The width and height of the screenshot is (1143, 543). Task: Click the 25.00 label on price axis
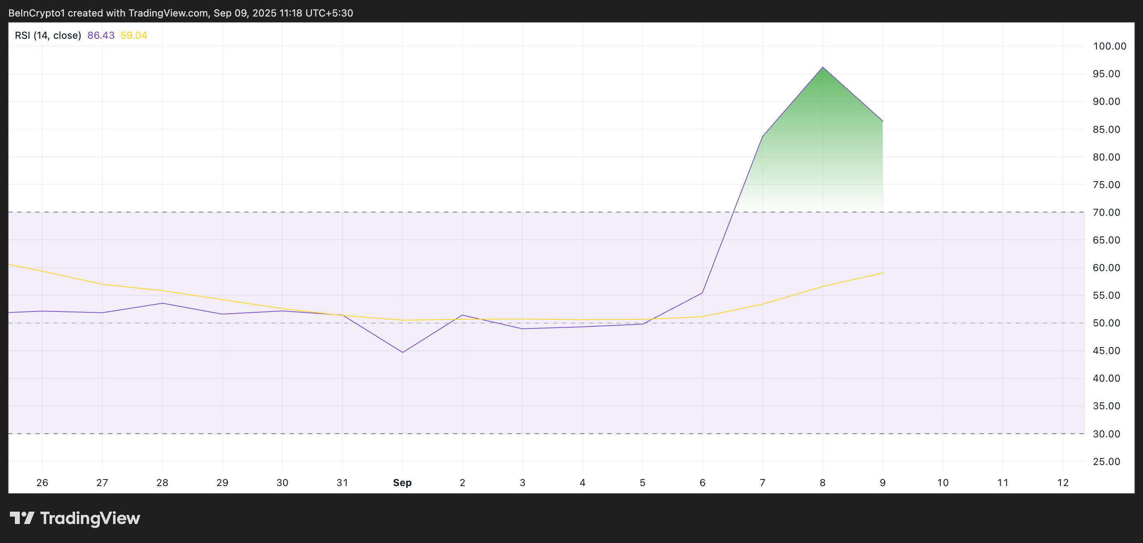tap(1106, 462)
